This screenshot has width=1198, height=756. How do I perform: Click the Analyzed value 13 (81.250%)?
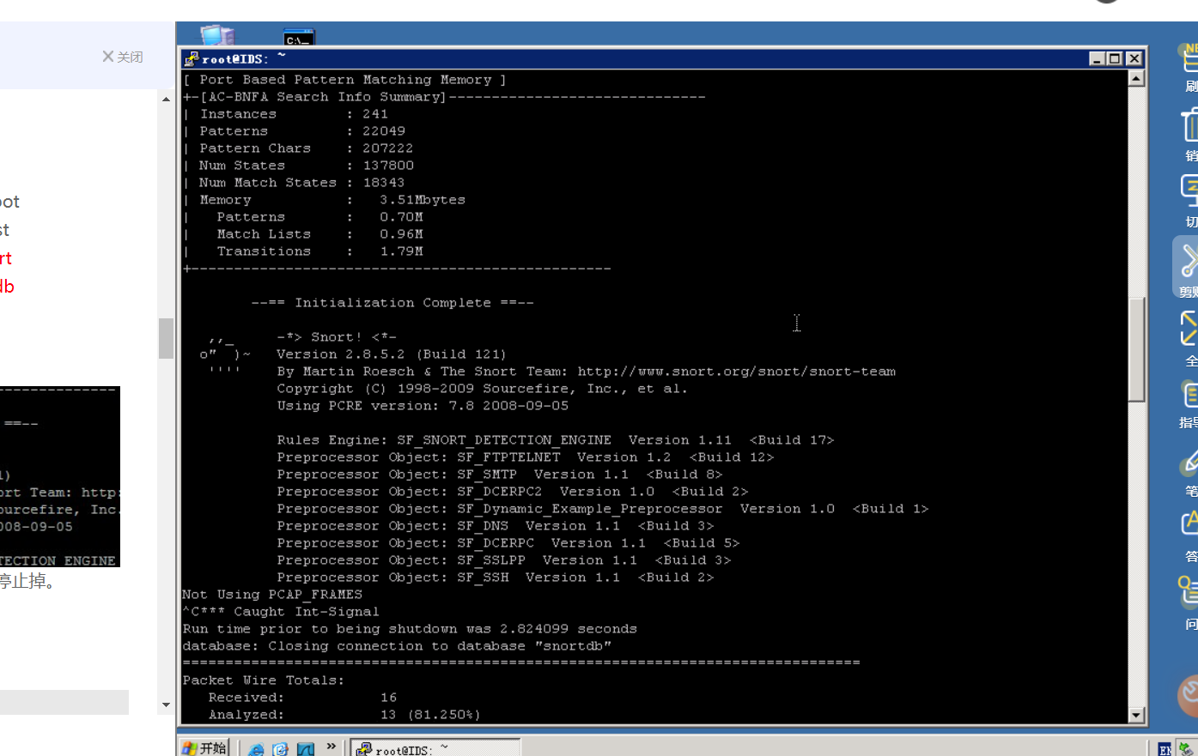(x=430, y=715)
